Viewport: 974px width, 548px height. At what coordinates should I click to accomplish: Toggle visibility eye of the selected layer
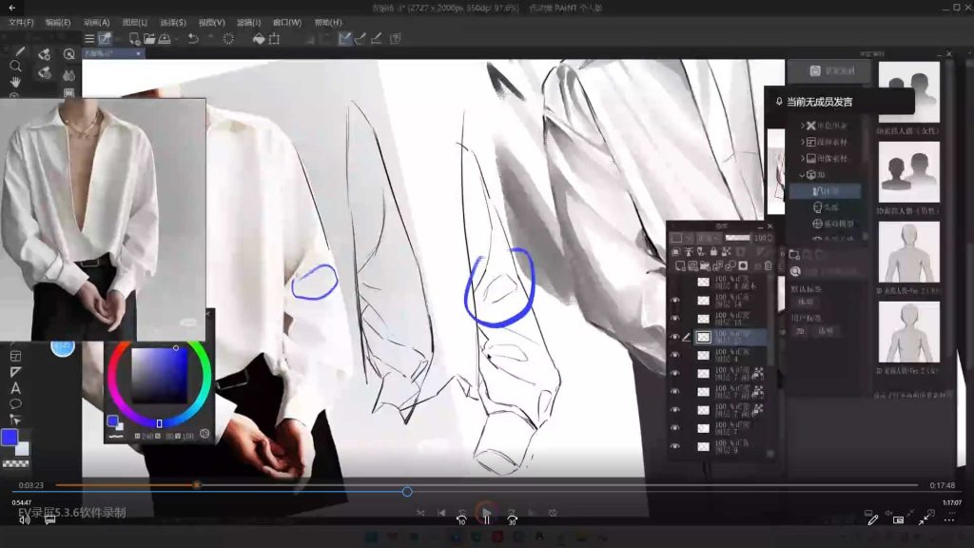(674, 337)
